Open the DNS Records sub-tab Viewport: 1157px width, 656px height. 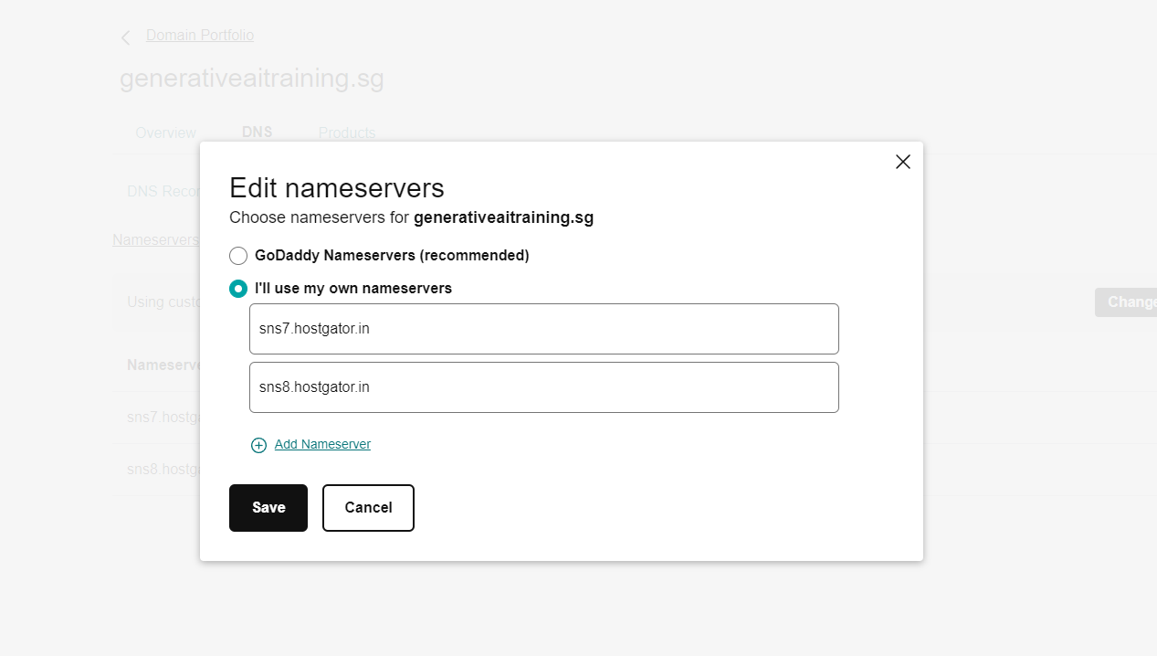tap(163, 192)
